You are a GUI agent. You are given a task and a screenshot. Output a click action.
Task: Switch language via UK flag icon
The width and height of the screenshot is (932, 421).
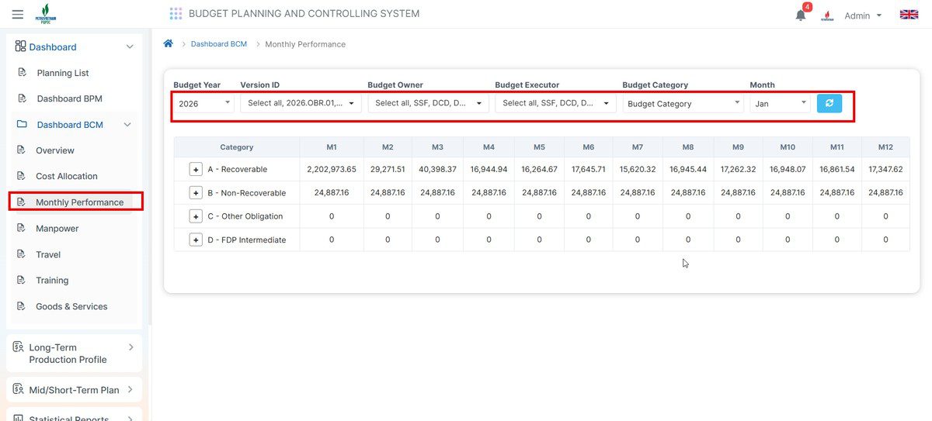(x=909, y=15)
